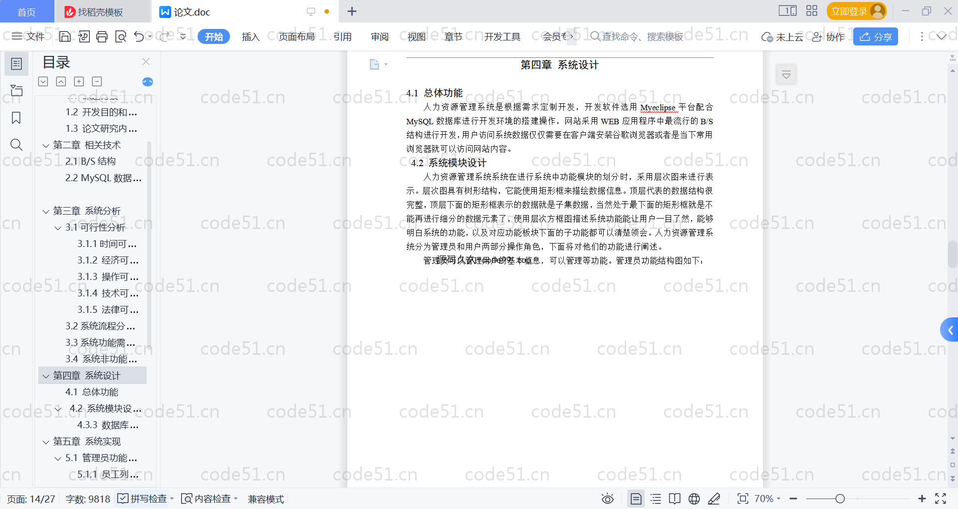Enter full screen mode
This screenshot has width=958, height=509.
[x=941, y=499]
